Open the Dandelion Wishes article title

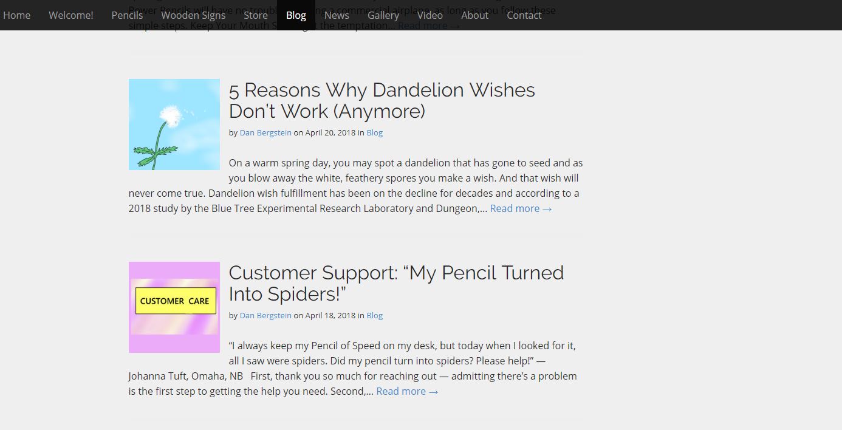[382, 101]
